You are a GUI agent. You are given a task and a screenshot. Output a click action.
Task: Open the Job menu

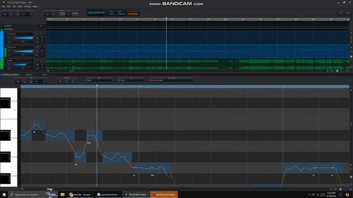pos(14,7)
